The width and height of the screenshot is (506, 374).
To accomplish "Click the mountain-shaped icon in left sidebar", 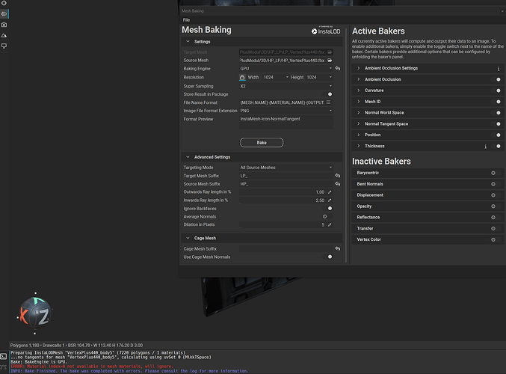I will (x=4, y=35).
